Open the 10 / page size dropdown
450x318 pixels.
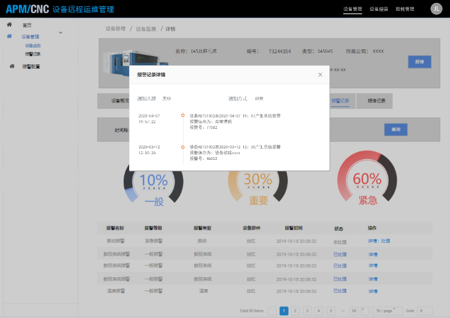pos(385,311)
